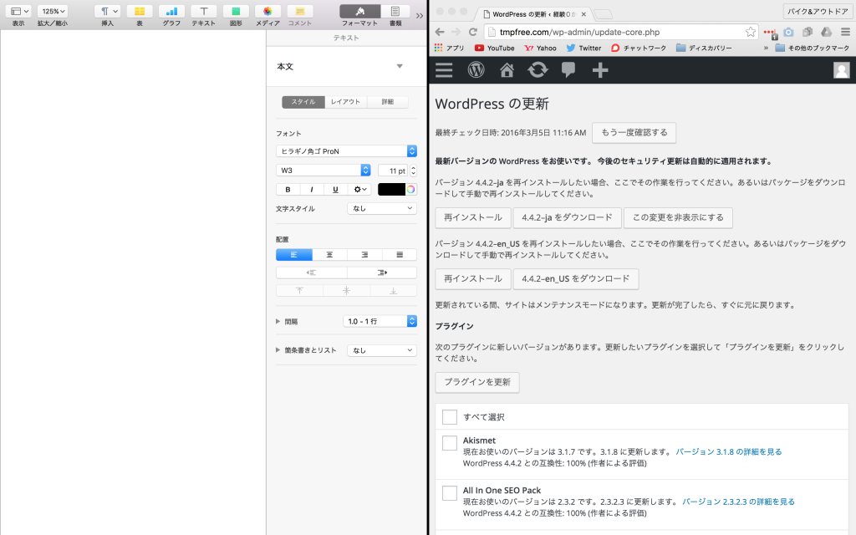Open the user avatar in WordPress admin bar
Image resolution: width=856 pixels, height=535 pixels.
841,70
